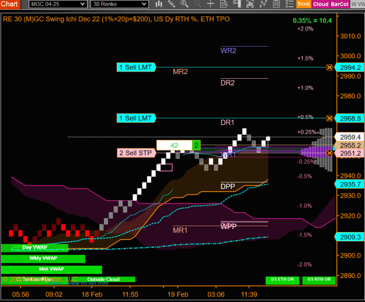Click the US ETH OR green box
365x302 pixels.
[282, 280]
